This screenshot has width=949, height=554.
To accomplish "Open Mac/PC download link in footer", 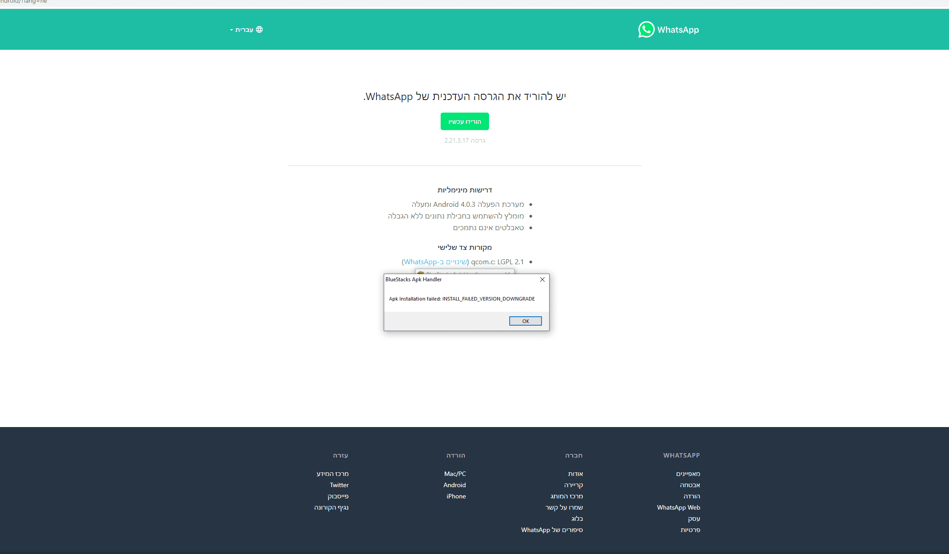I will 455,474.
